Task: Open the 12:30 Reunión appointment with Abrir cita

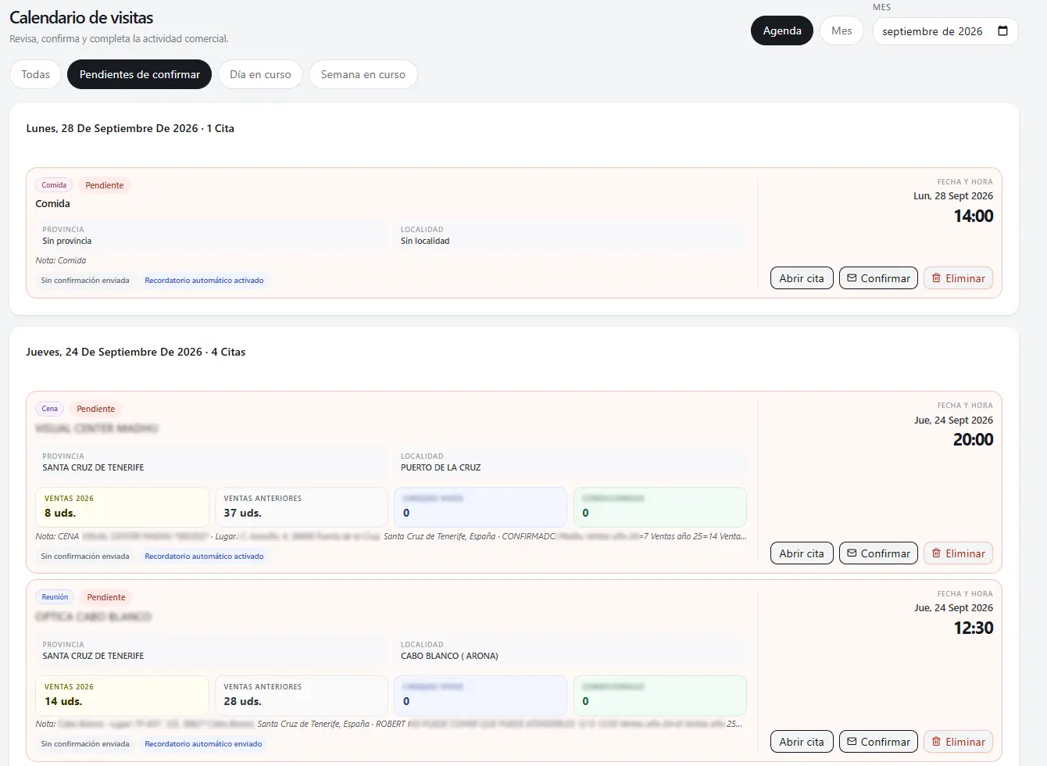Action: coord(802,742)
